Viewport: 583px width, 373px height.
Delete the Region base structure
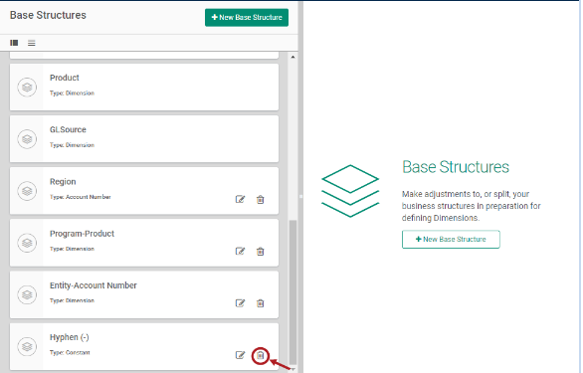(261, 200)
